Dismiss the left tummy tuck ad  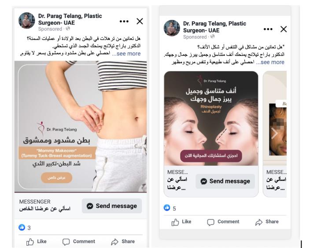(x=140, y=21)
